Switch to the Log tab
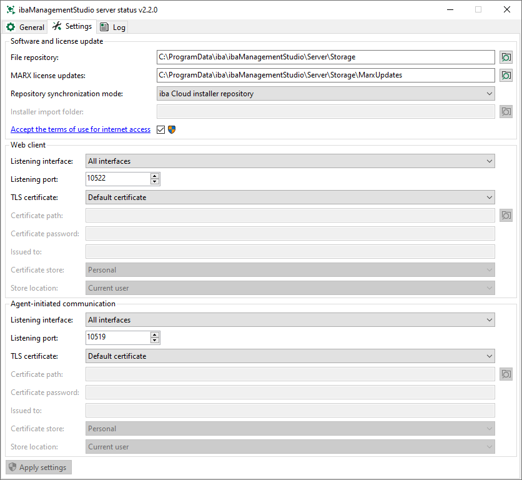Screen dimensions: 522x480 [113, 27]
